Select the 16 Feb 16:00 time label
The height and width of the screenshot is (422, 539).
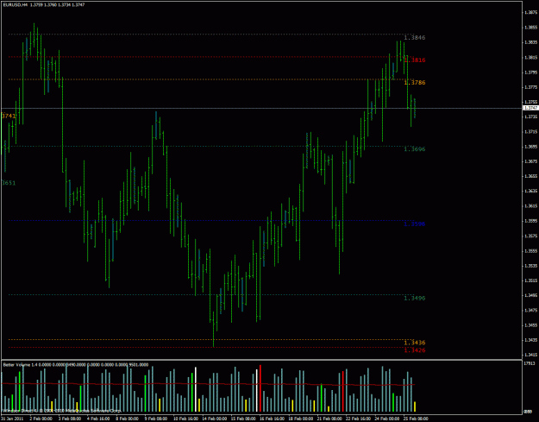point(272,419)
